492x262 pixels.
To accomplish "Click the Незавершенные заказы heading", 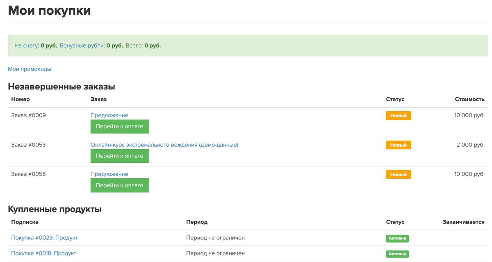I will pos(61,87).
